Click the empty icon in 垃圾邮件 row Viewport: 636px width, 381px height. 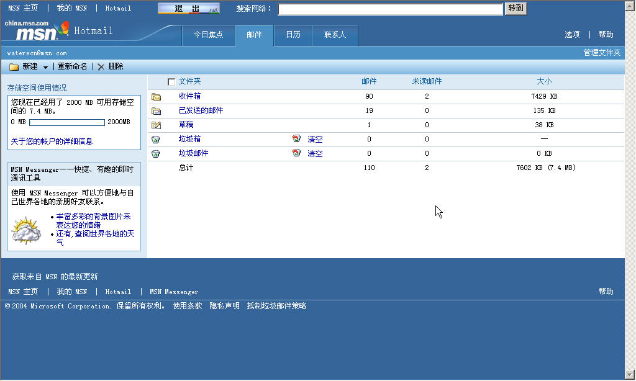pyautogui.click(x=296, y=153)
